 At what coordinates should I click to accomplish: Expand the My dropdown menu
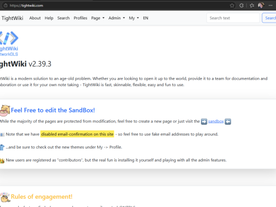[x=134, y=18]
